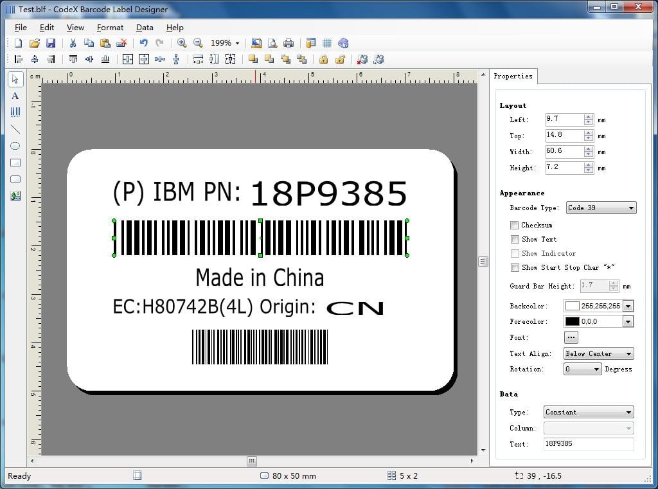
Task: Open the Rotation dropdown
Action: pyautogui.click(x=582, y=369)
